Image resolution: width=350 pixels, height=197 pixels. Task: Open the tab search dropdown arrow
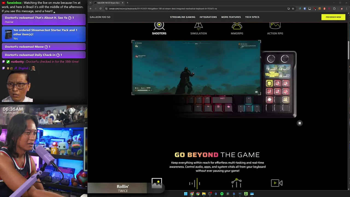tap(91, 3)
